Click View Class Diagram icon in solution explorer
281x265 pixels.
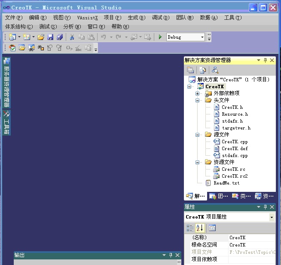pyautogui.click(x=215, y=70)
